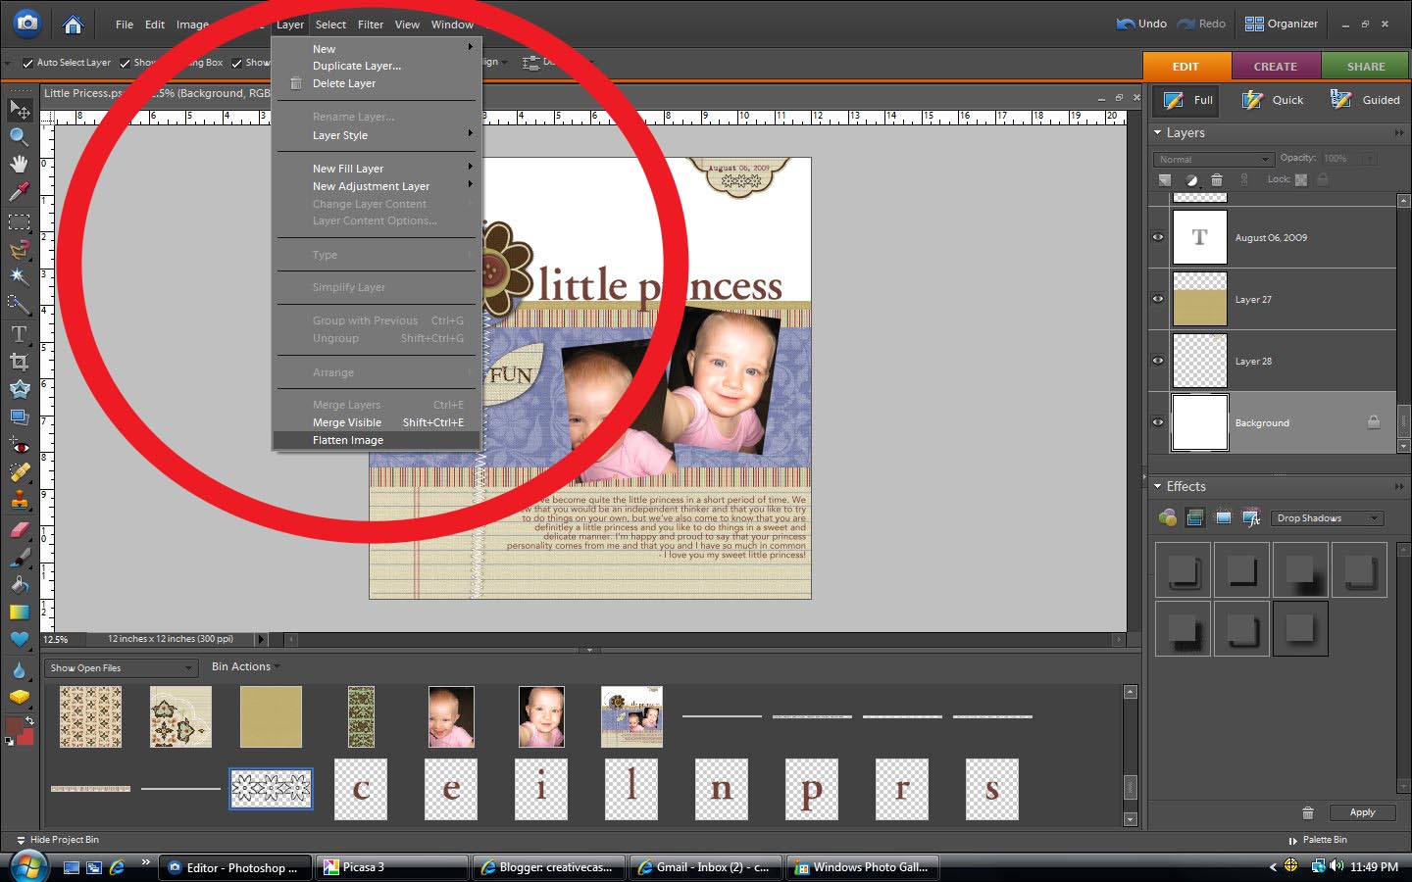Select the Crop tool
Screen dimensions: 1412x882
19,362
